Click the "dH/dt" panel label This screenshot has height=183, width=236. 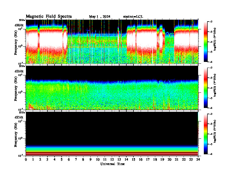click(x=19, y=25)
